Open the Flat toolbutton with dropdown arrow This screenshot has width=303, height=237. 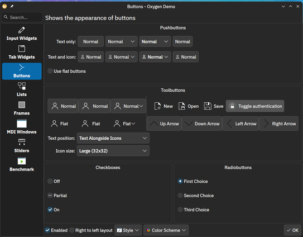(x=124, y=124)
